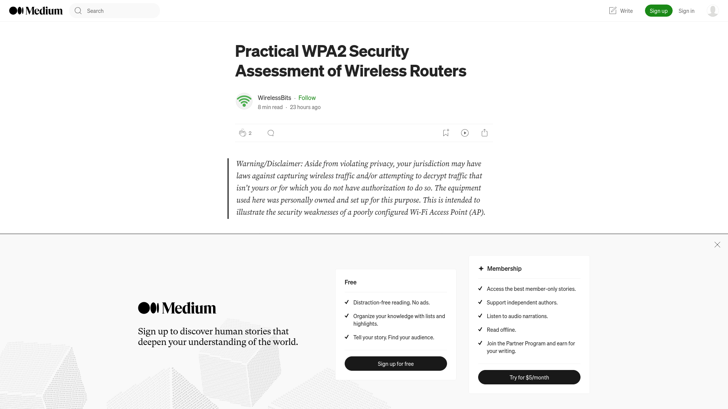Click the close X button on signup overlay

[717, 245]
